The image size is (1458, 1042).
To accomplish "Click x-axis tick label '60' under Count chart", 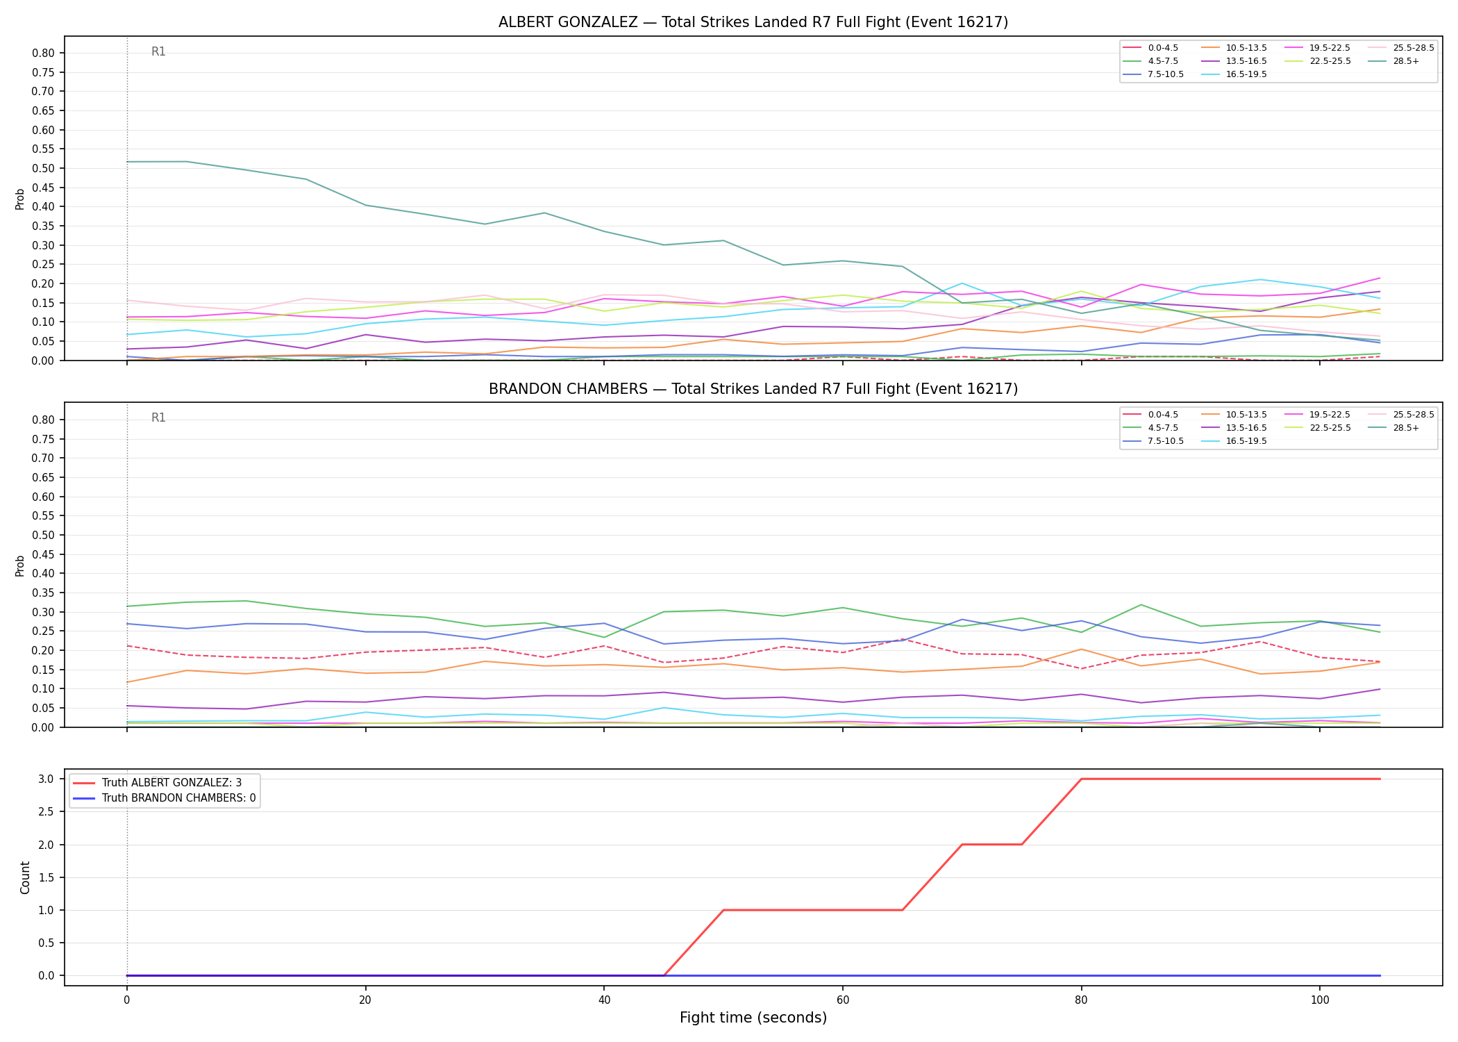I will 842,1001.
